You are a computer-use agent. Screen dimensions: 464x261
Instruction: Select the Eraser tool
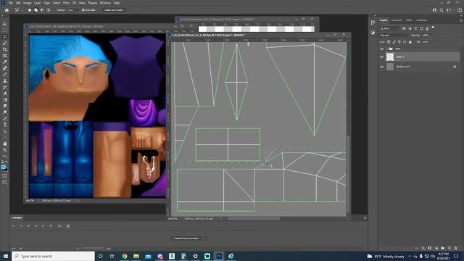[x=5, y=94]
